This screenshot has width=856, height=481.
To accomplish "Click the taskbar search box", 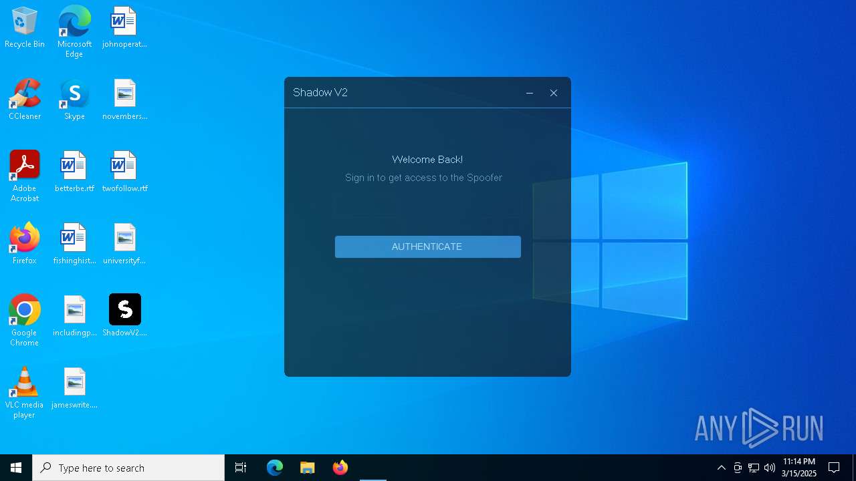I will [128, 468].
